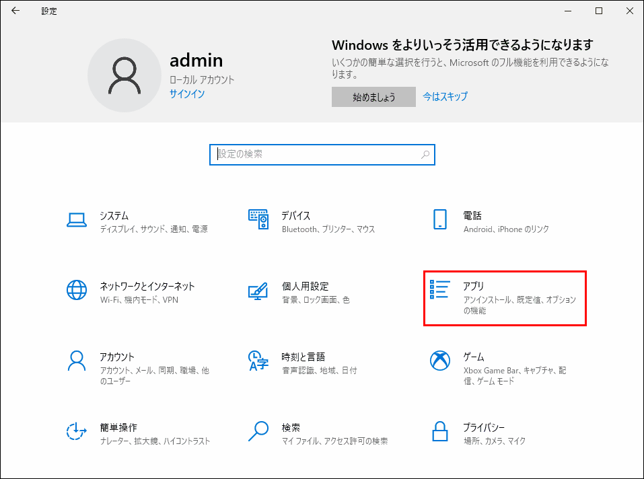Open the プライバシー category title
The height and width of the screenshot is (479, 644).
484,427
